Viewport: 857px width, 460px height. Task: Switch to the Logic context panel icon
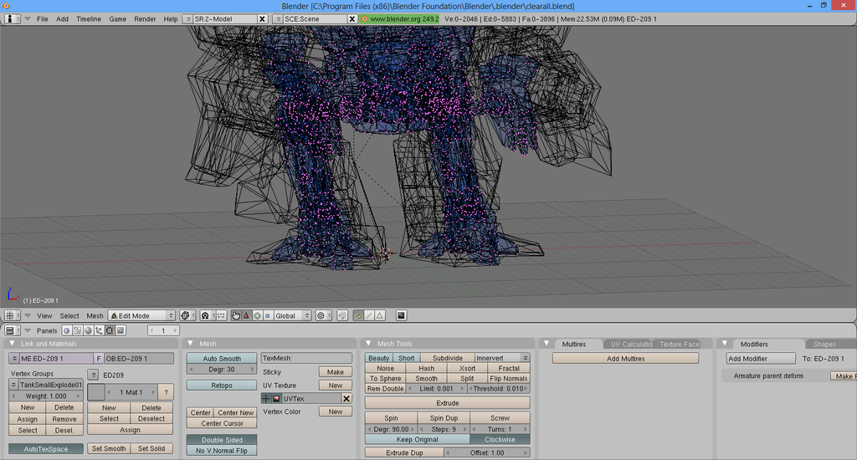coord(67,330)
